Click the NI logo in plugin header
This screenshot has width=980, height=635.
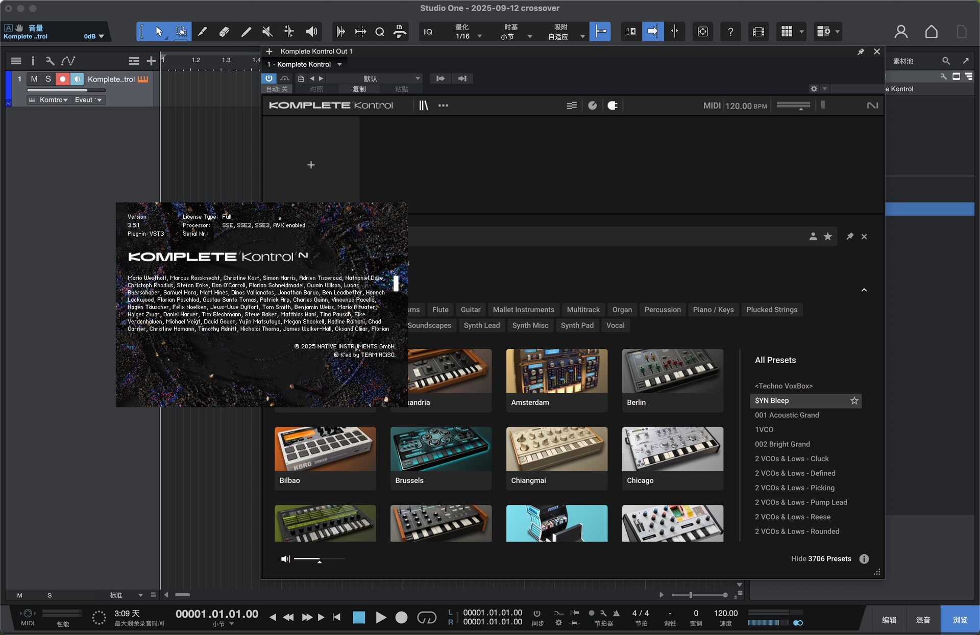coord(872,105)
